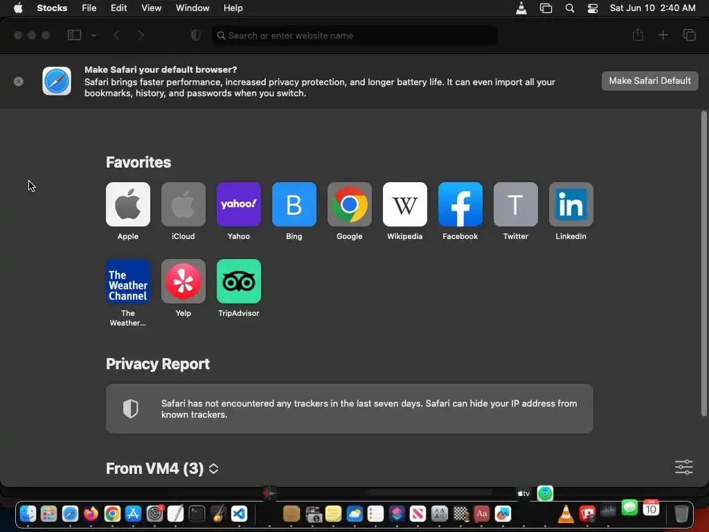Open Visual Studio Code from the Dock
The image size is (709, 532).
coord(239,514)
